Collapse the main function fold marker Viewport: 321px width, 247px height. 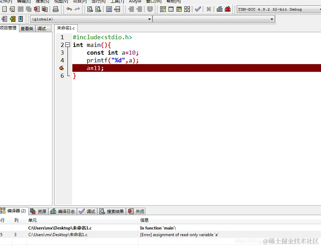67,45
